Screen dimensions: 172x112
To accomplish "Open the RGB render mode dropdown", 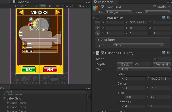I will (28, 6).
